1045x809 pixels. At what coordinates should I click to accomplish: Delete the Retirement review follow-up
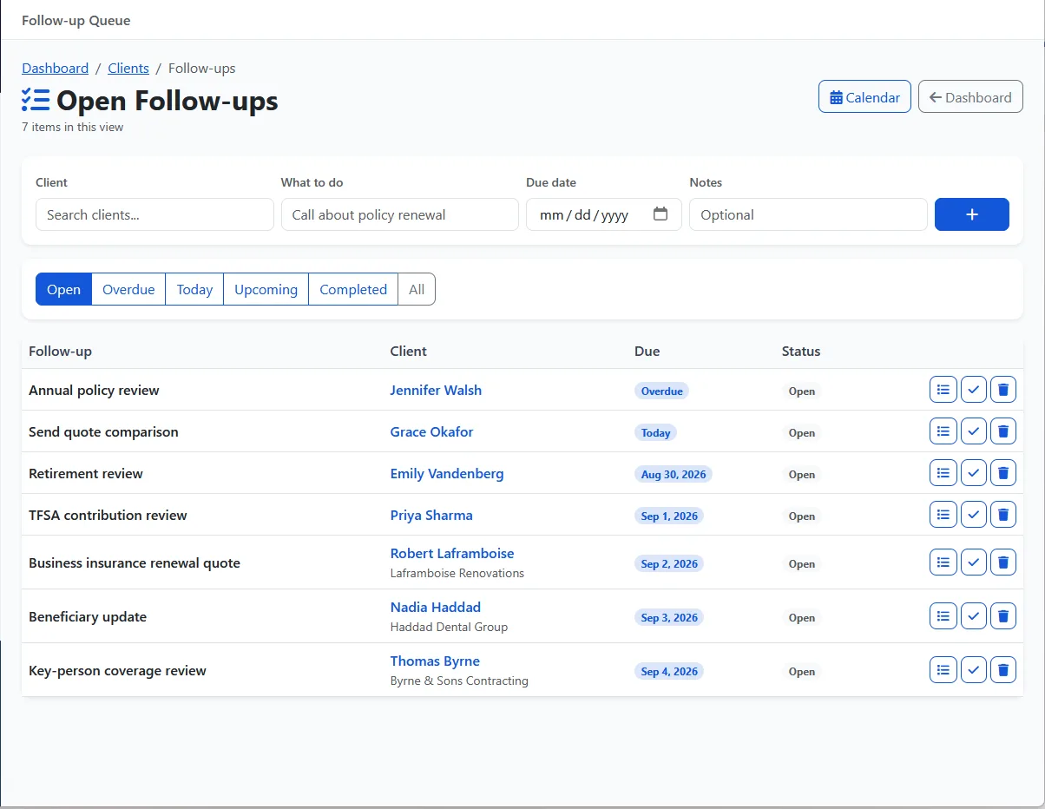[x=1003, y=473]
